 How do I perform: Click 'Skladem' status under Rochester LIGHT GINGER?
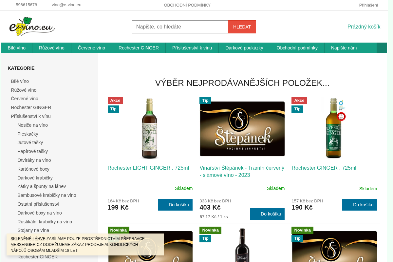[x=184, y=188]
